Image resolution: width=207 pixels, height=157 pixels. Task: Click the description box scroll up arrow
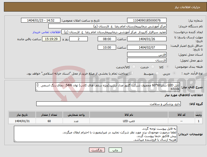[x=38, y=84]
